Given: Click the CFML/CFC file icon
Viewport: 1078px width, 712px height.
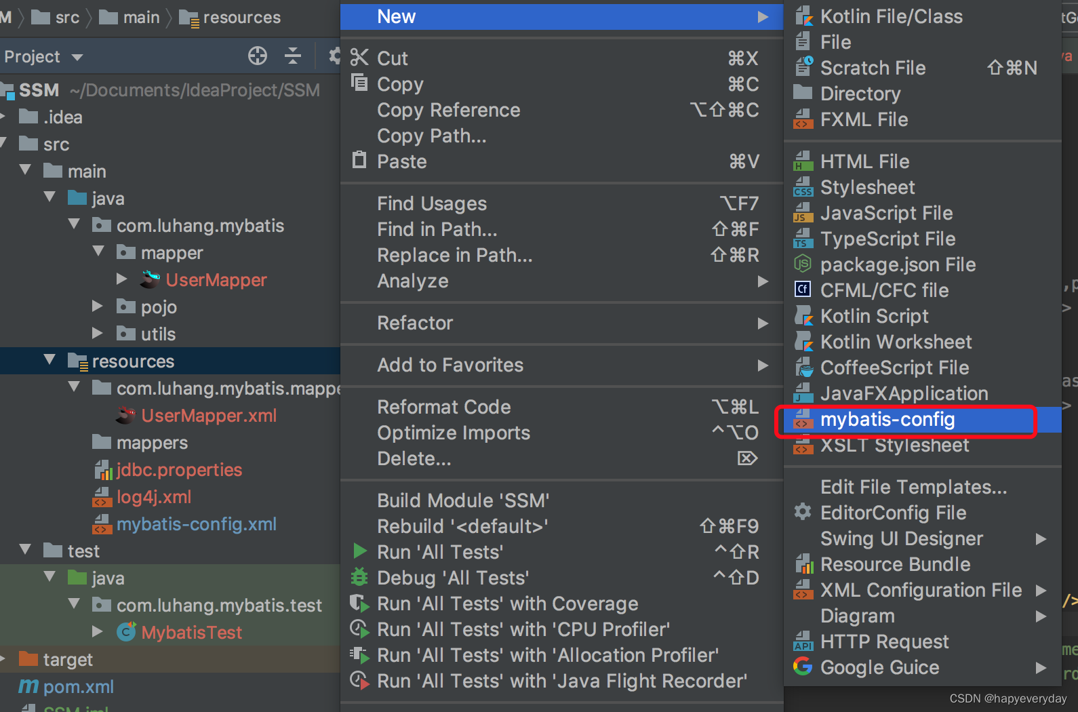Looking at the screenshot, I should tap(803, 290).
